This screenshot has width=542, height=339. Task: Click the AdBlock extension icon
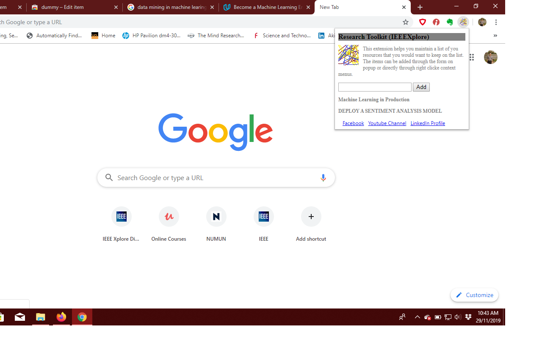pyautogui.click(x=436, y=22)
